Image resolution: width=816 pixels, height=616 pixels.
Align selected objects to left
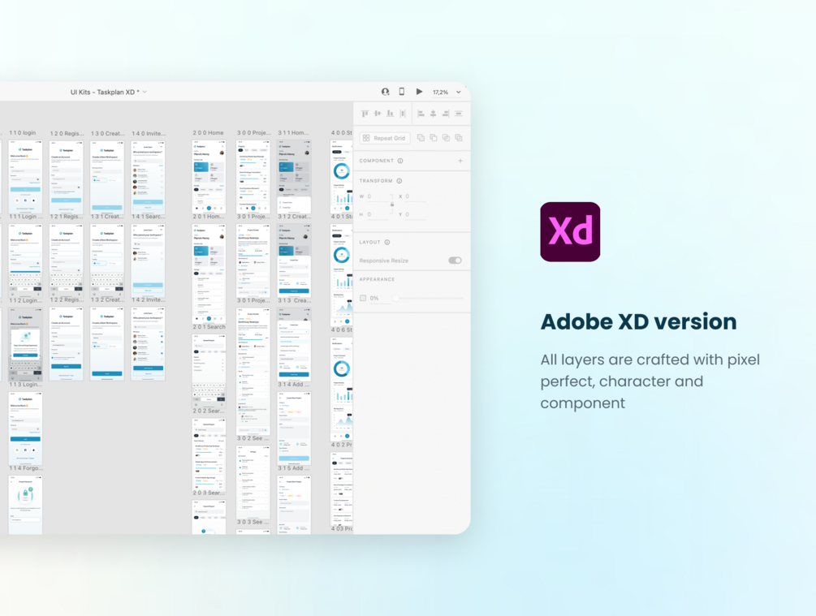[421, 114]
